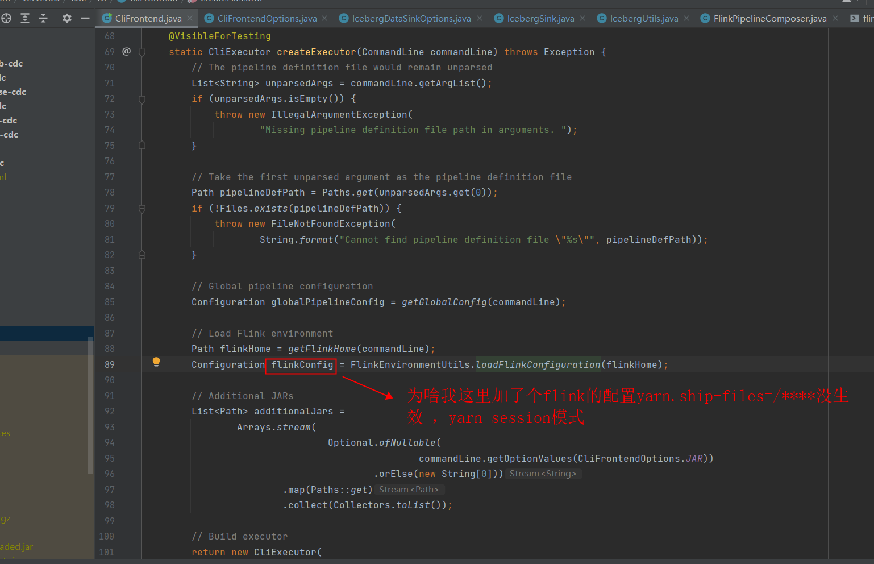Screen dimensions: 874x564
Task: Click Arrays.stream call on line 93
Action: (x=274, y=427)
